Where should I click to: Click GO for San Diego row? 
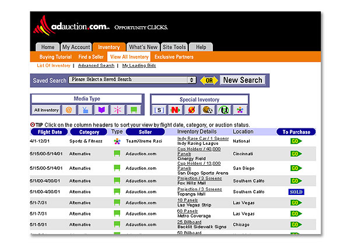pyautogui.click(x=296, y=168)
